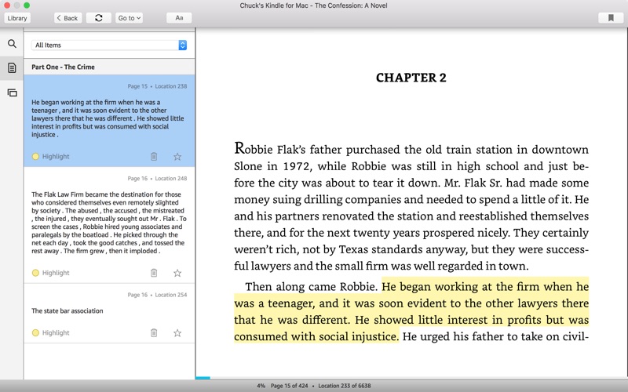Click the window's green maximize button
The height and width of the screenshot is (392, 628).
(x=27, y=5)
